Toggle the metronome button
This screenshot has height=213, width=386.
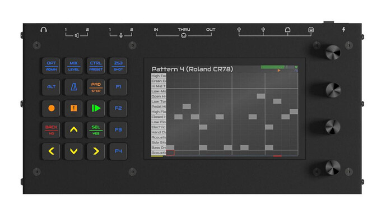click(x=73, y=87)
